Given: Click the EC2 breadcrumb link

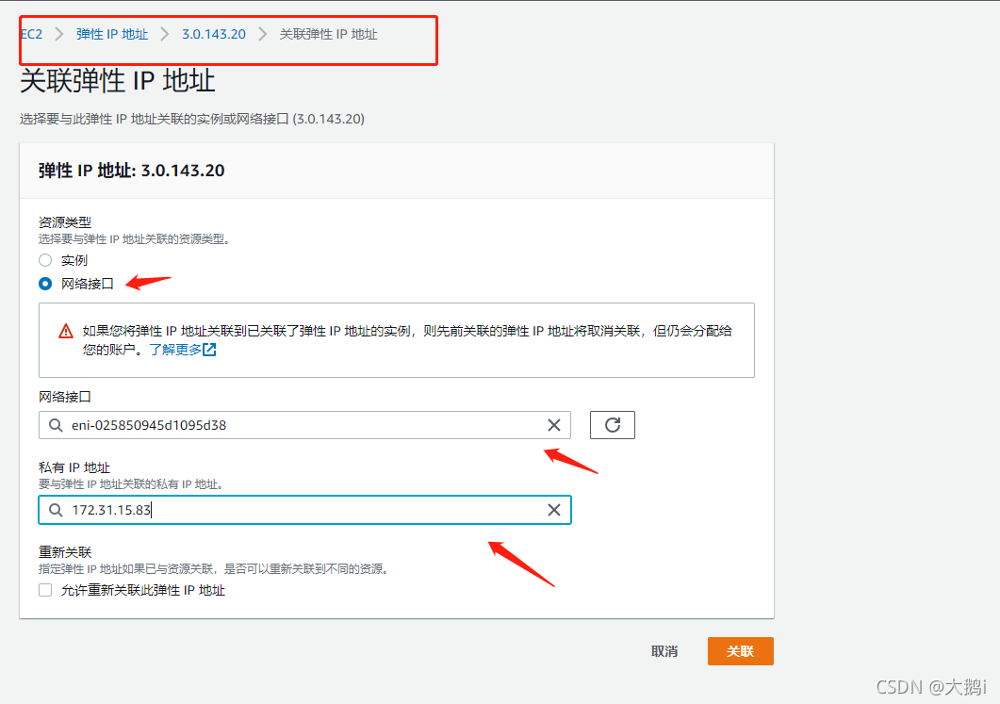Looking at the screenshot, I should [x=31, y=35].
